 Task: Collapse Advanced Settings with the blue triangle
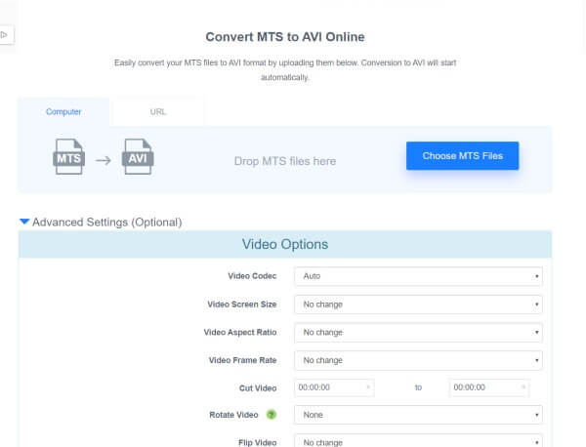24,222
